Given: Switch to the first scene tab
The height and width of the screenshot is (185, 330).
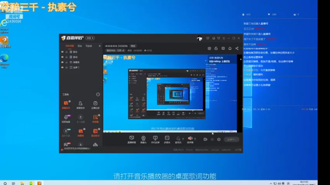Looking at the screenshot, I should (70, 46).
